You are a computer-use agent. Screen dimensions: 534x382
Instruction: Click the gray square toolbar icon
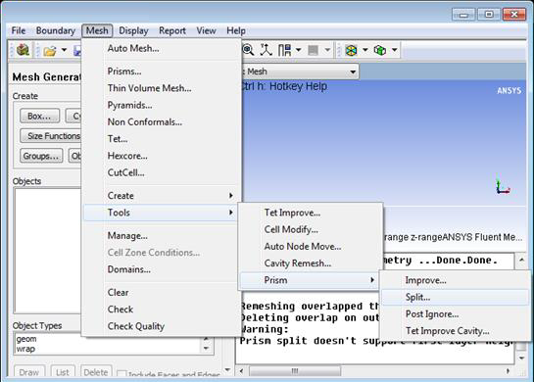[x=313, y=50]
